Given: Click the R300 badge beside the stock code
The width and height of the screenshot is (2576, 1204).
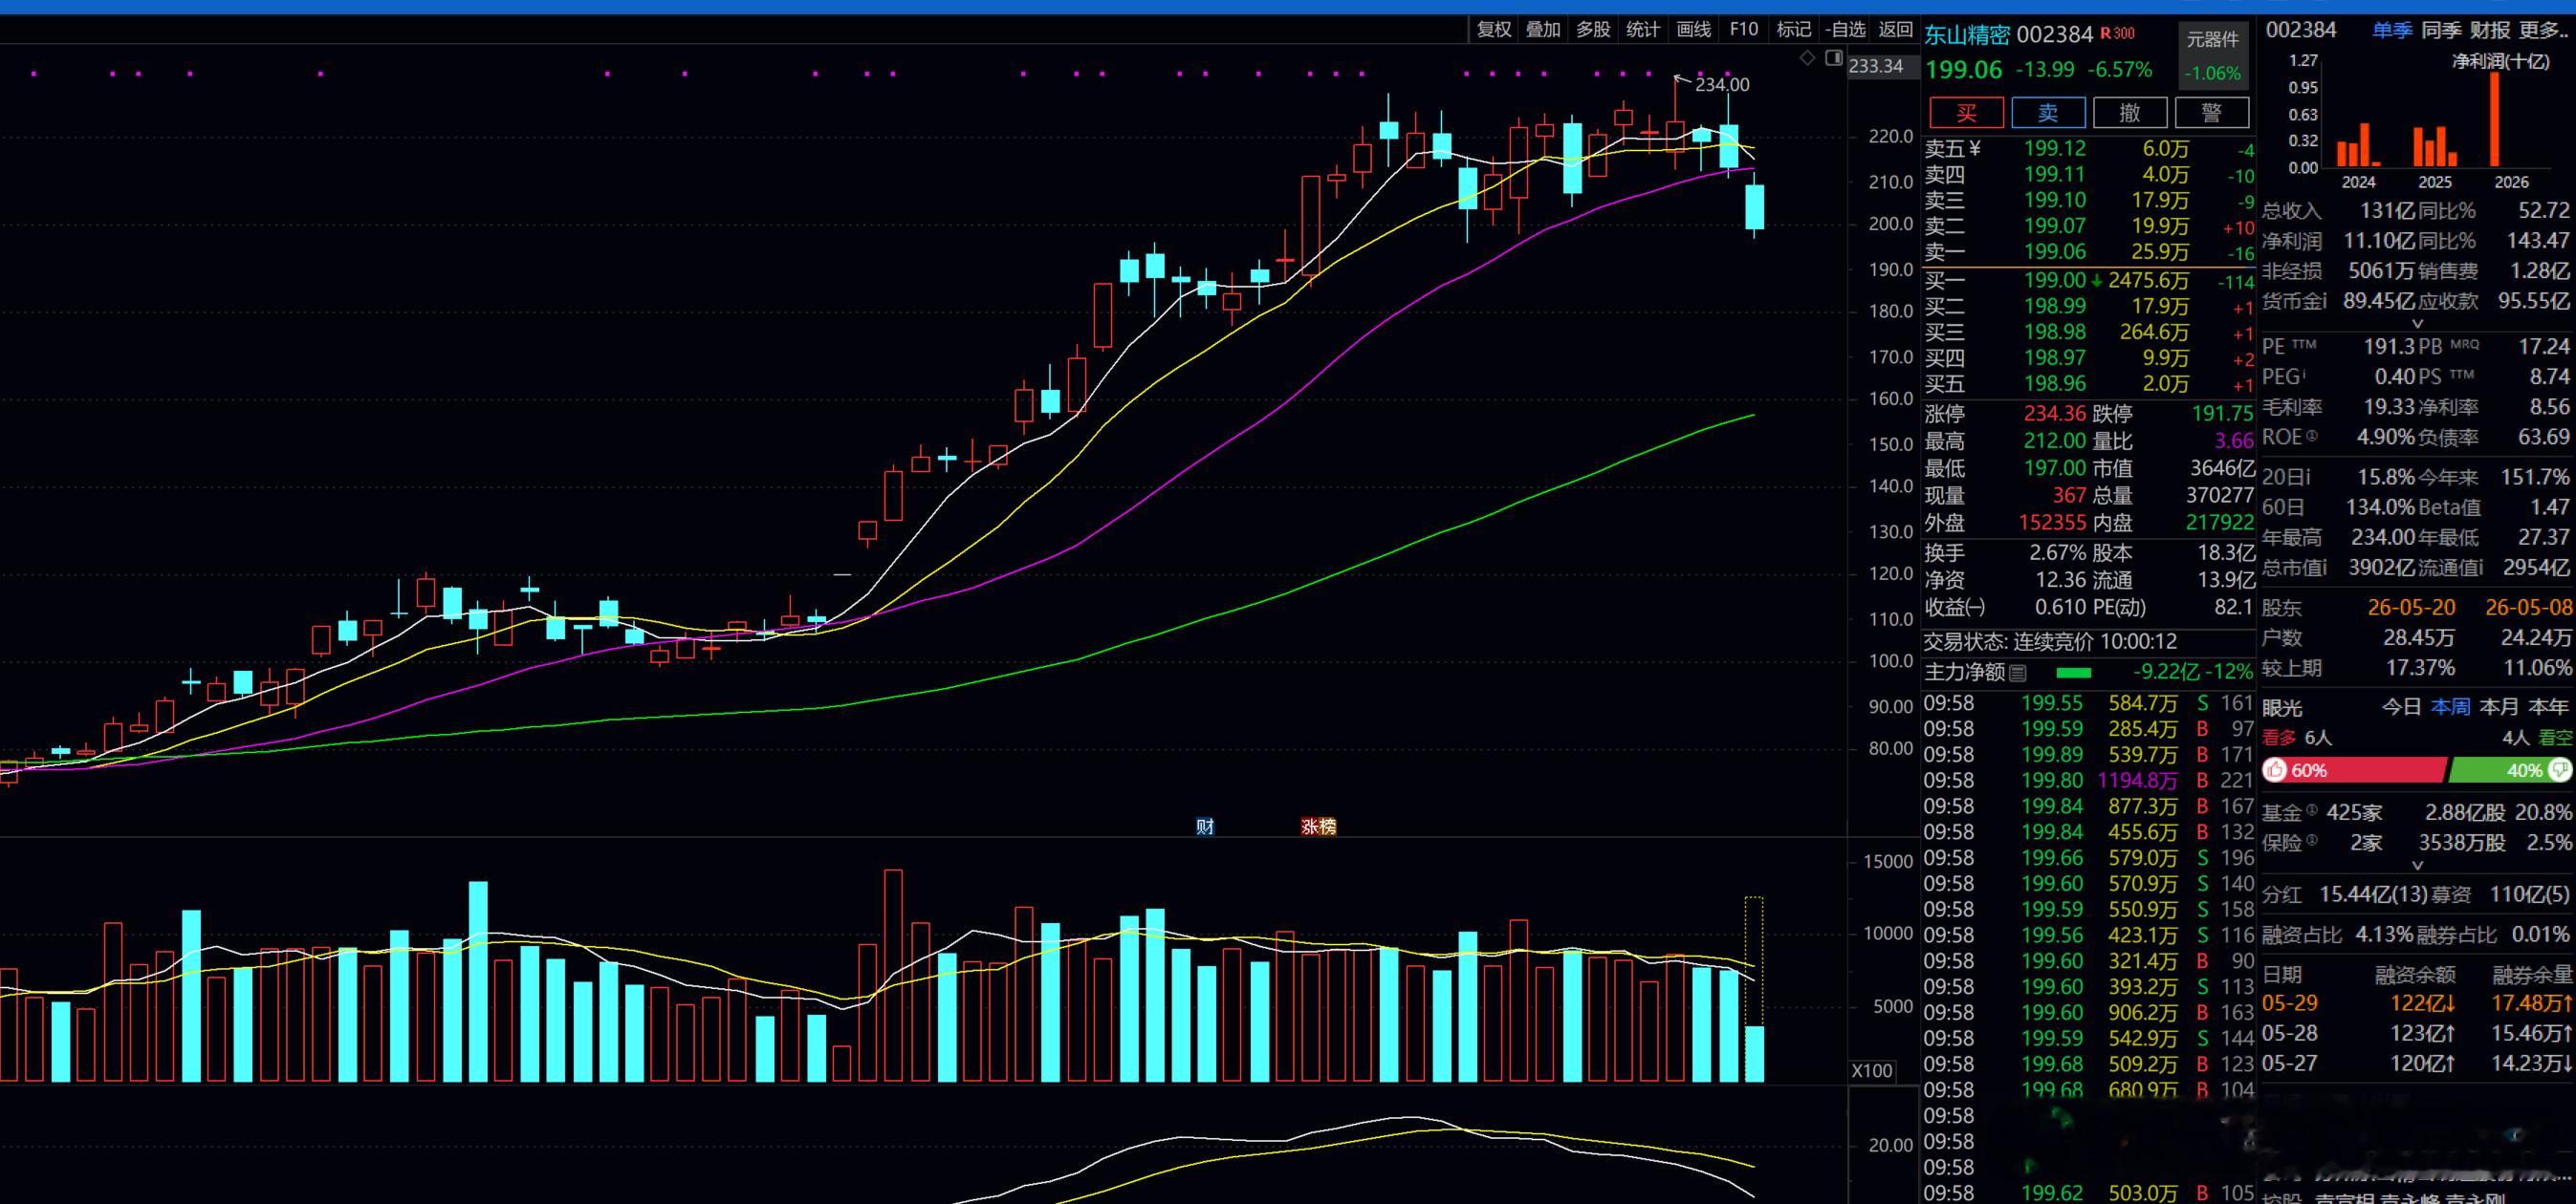Looking at the screenshot, I should tap(2117, 33).
